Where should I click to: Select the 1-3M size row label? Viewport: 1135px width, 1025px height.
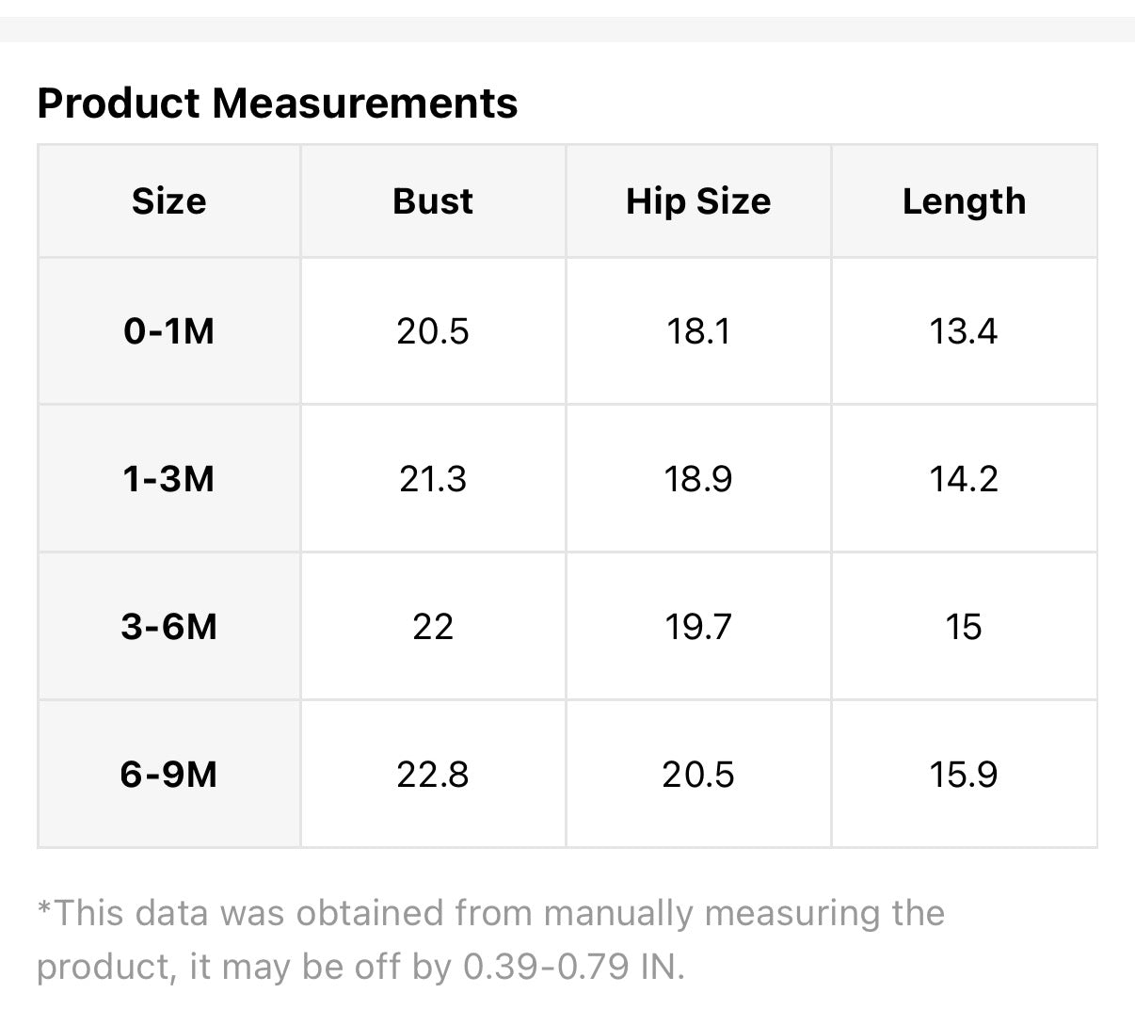169,479
